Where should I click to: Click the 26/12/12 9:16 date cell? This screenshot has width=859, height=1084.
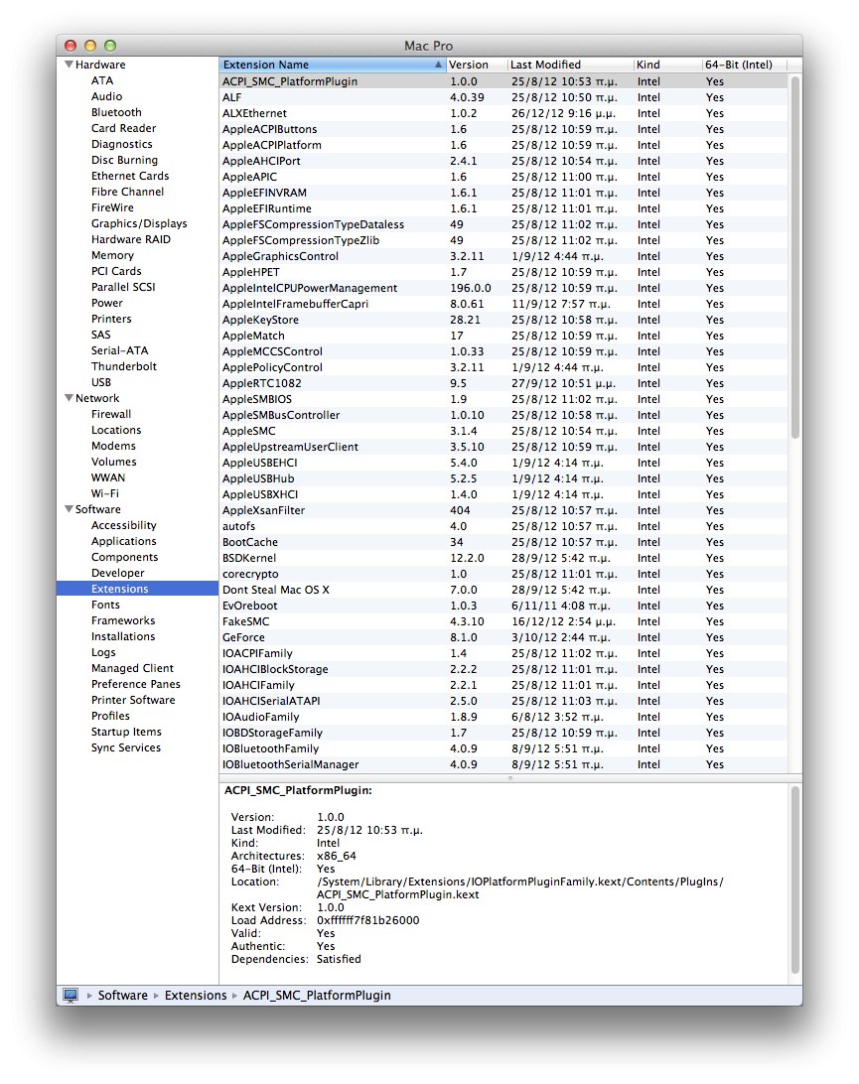(564, 113)
